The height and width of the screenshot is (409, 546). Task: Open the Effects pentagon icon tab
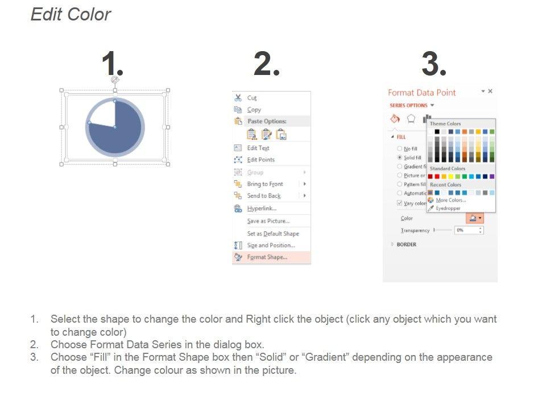(411, 119)
